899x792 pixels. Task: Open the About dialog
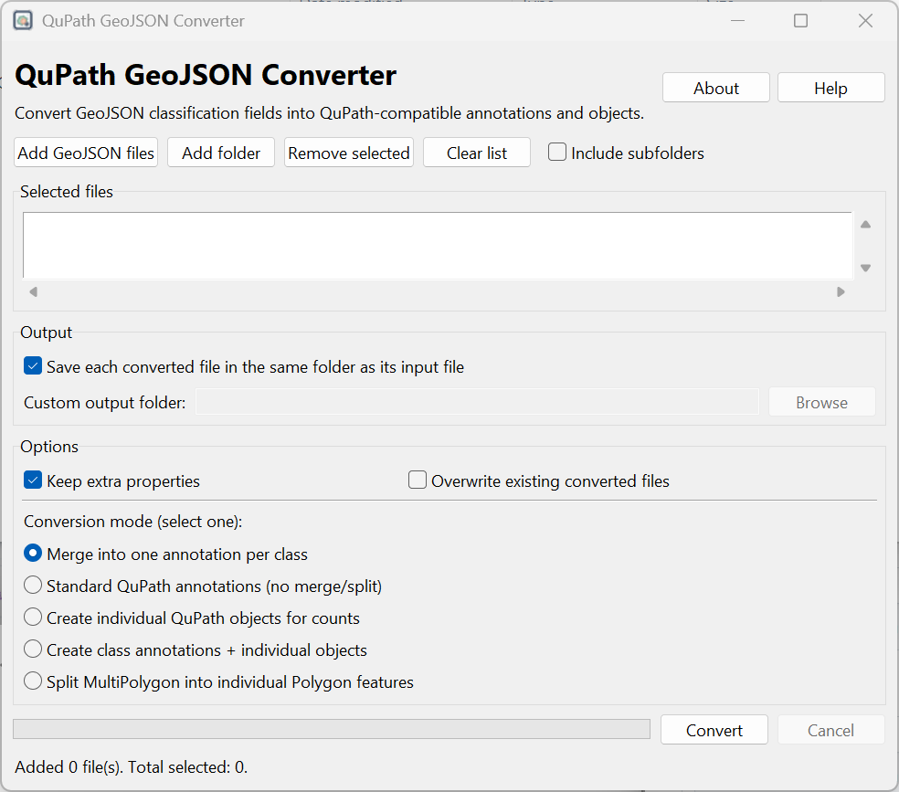click(715, 88)
